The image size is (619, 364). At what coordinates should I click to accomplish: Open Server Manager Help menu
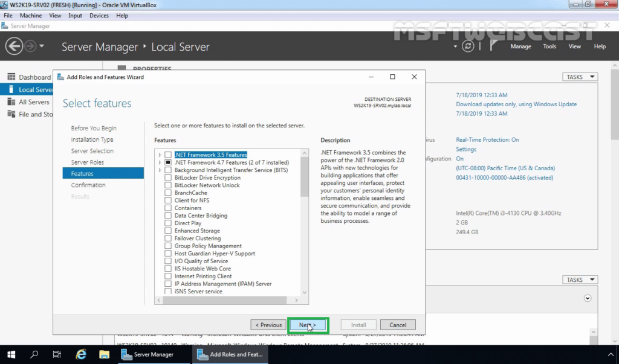[x=600, y=46]
